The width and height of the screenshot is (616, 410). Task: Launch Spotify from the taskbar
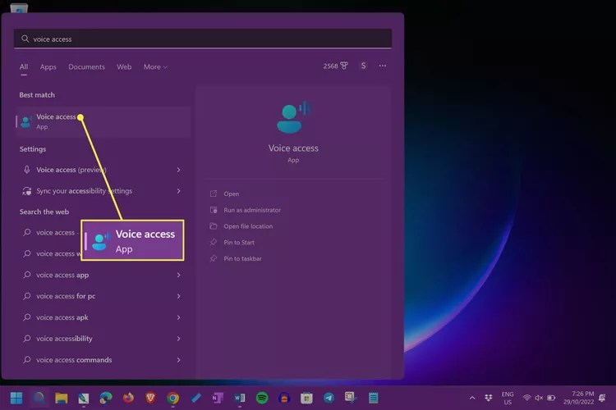[262, 398]
